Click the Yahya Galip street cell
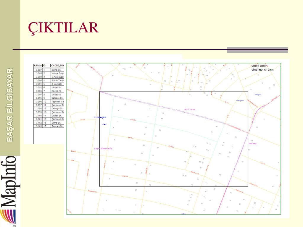Viewport: 303px width, 227px height. [x=57, y=73]
